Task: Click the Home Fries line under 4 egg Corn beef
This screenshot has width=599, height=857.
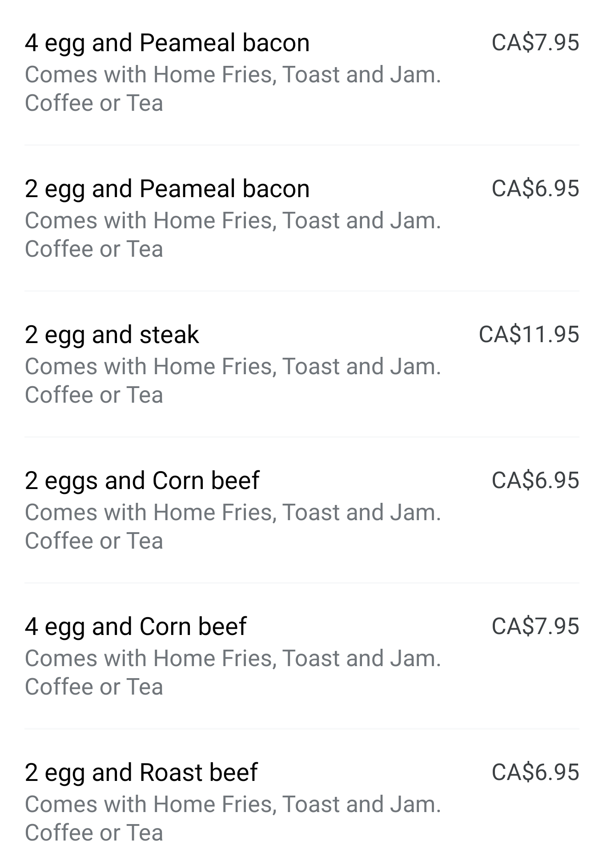Action: point(233,659)
